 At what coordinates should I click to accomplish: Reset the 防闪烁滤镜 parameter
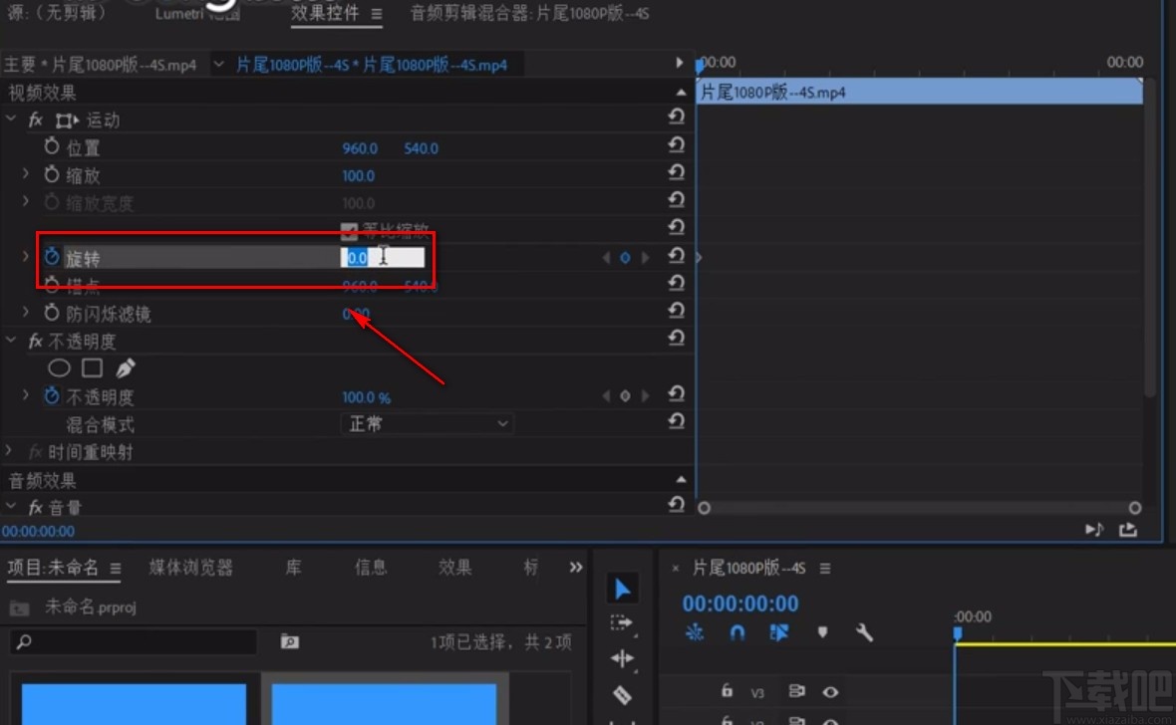[x=676, y=311]
